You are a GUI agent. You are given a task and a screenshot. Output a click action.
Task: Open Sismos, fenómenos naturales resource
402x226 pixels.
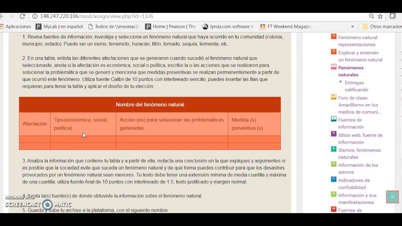point(359,153)
